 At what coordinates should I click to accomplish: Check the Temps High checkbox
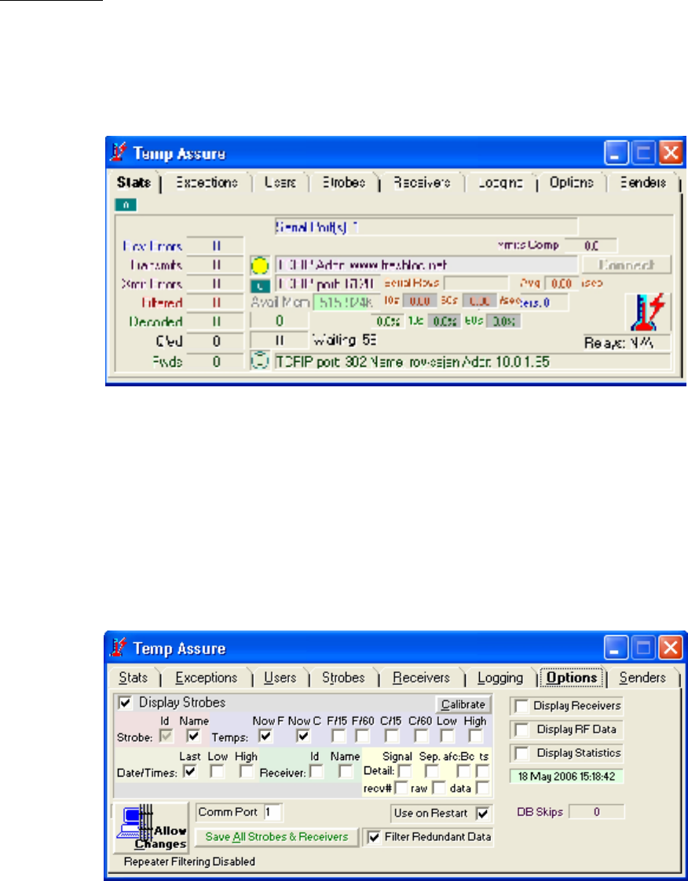point(476,735)
